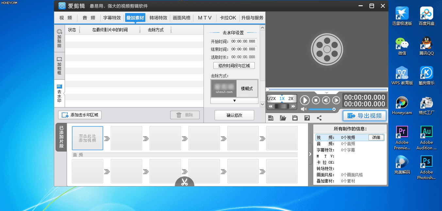Viewport: 442px width, 211px height.
Task: Collapse the info panel side arrow
Action: pyautogui.click(x=310, y=154)
